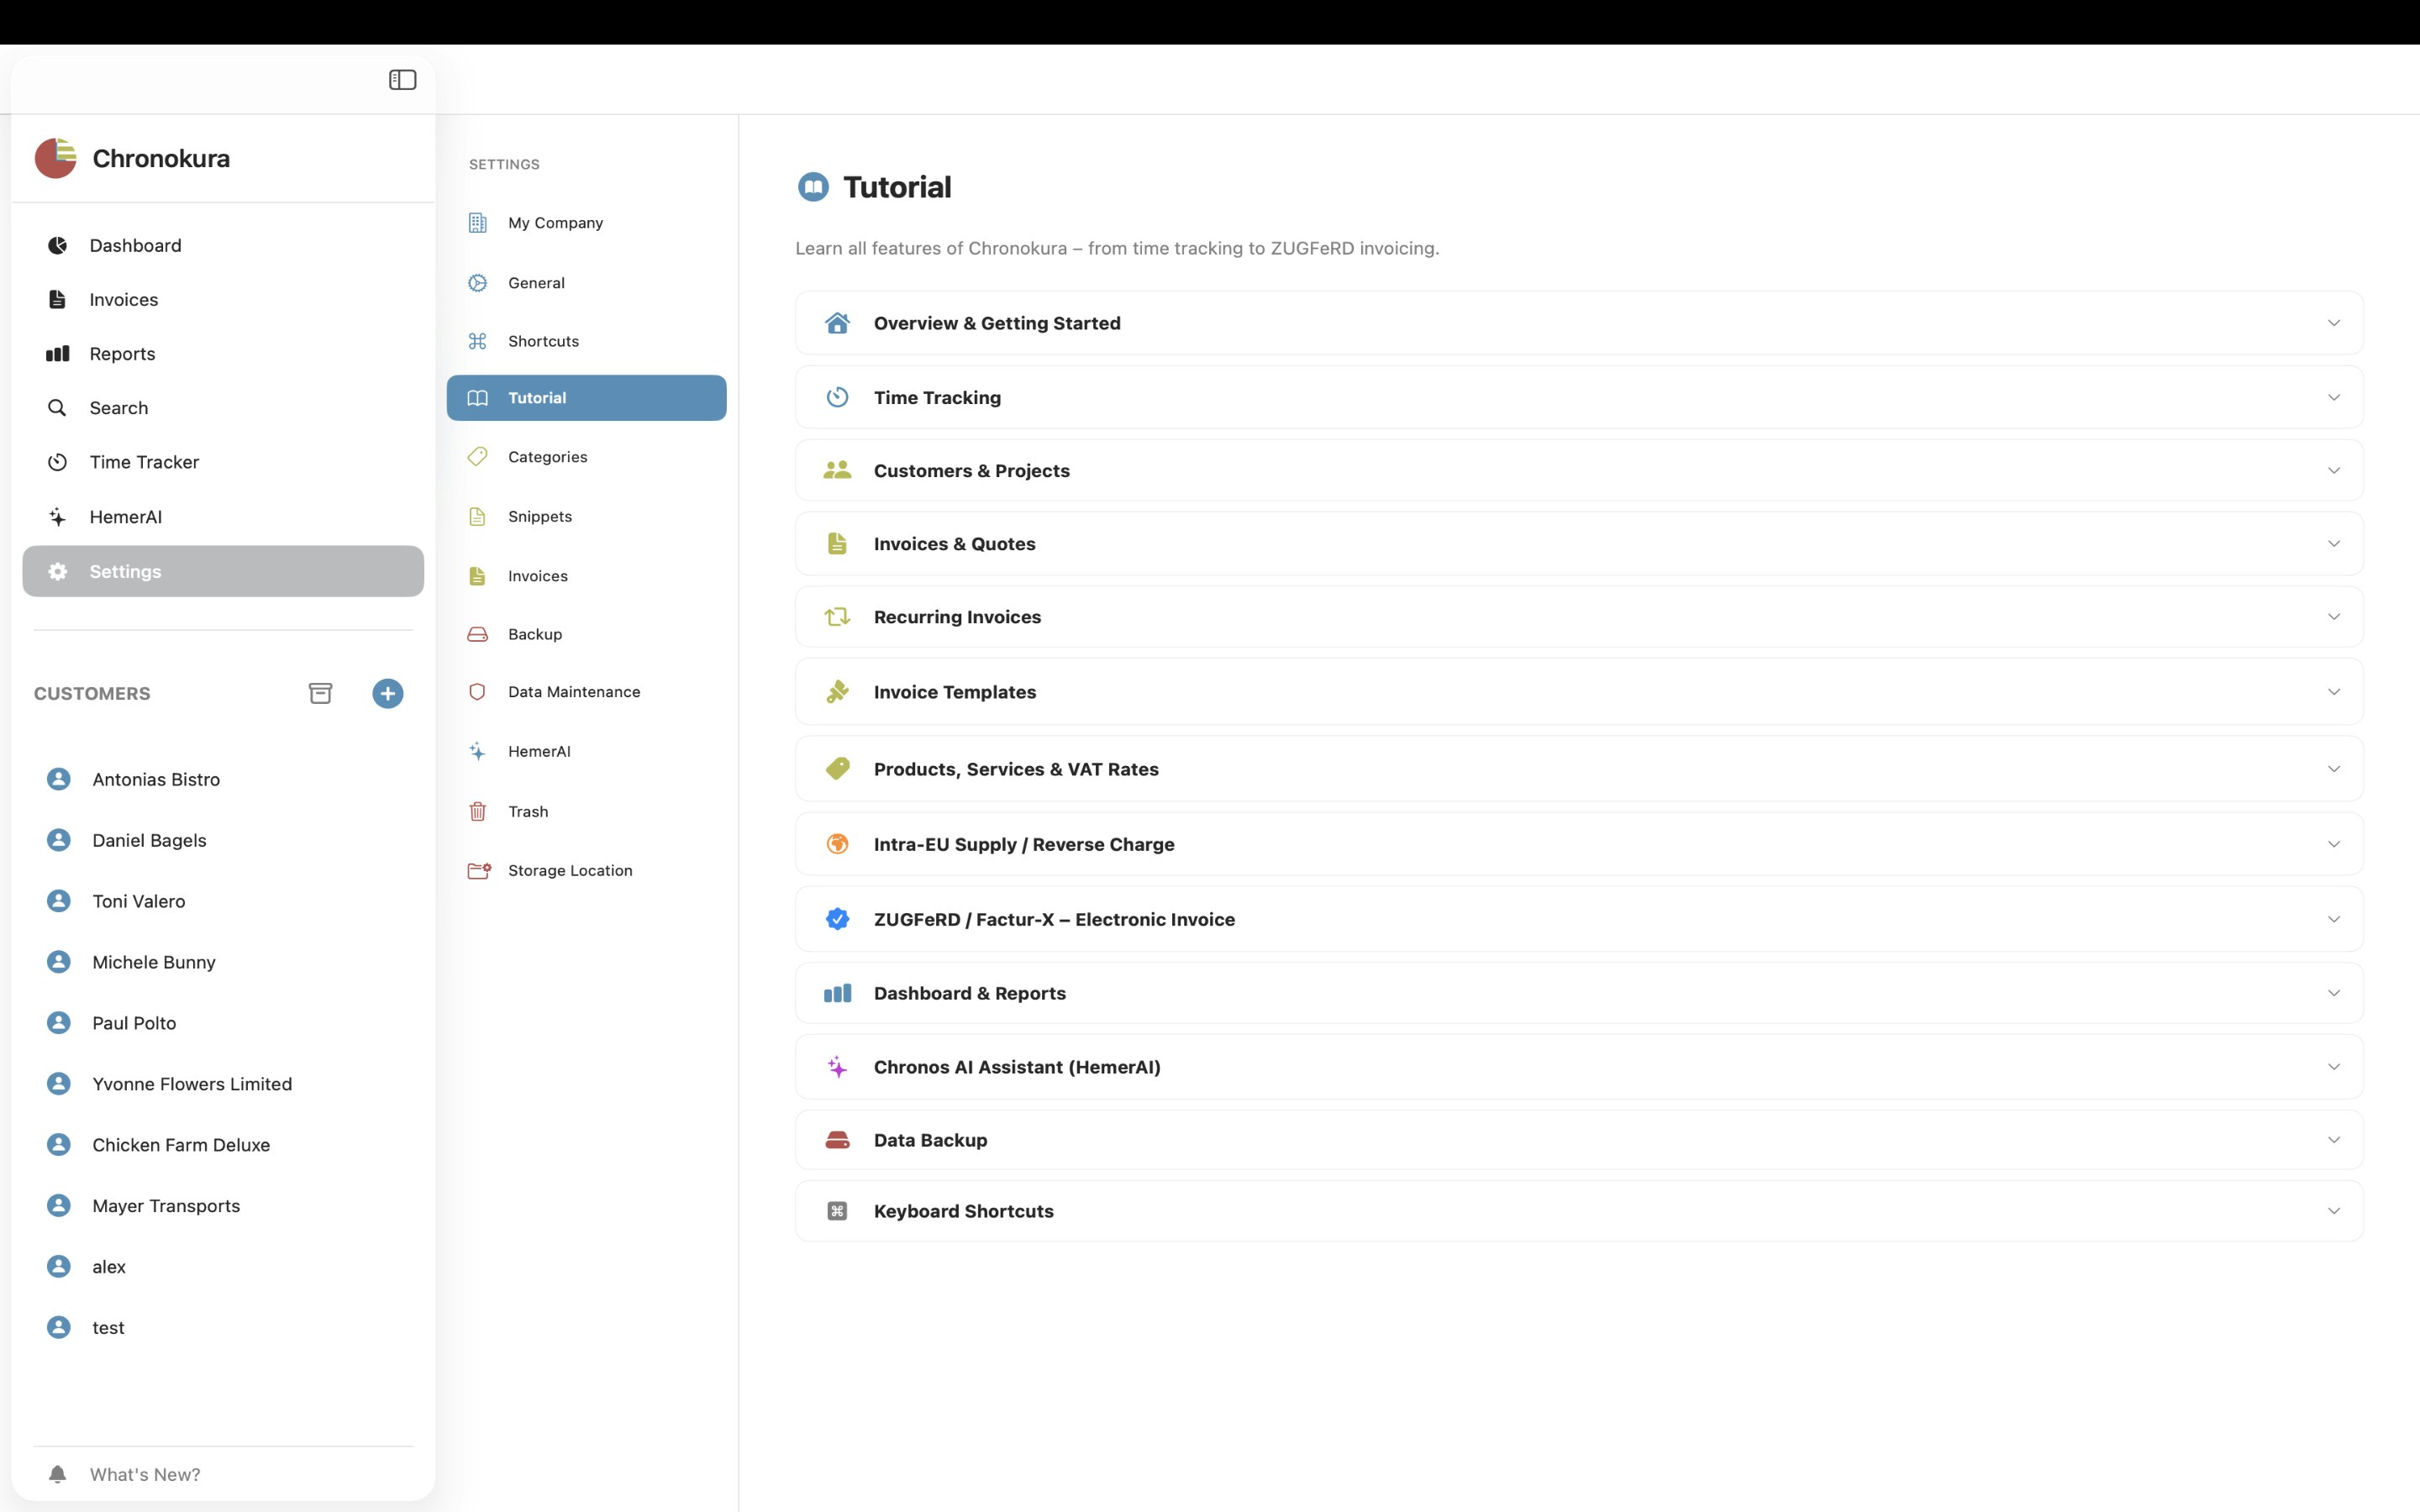
Task: Expand Keyboard Shortcuts chevron
Action: pyautogui.click(x=2333, y=1211)
